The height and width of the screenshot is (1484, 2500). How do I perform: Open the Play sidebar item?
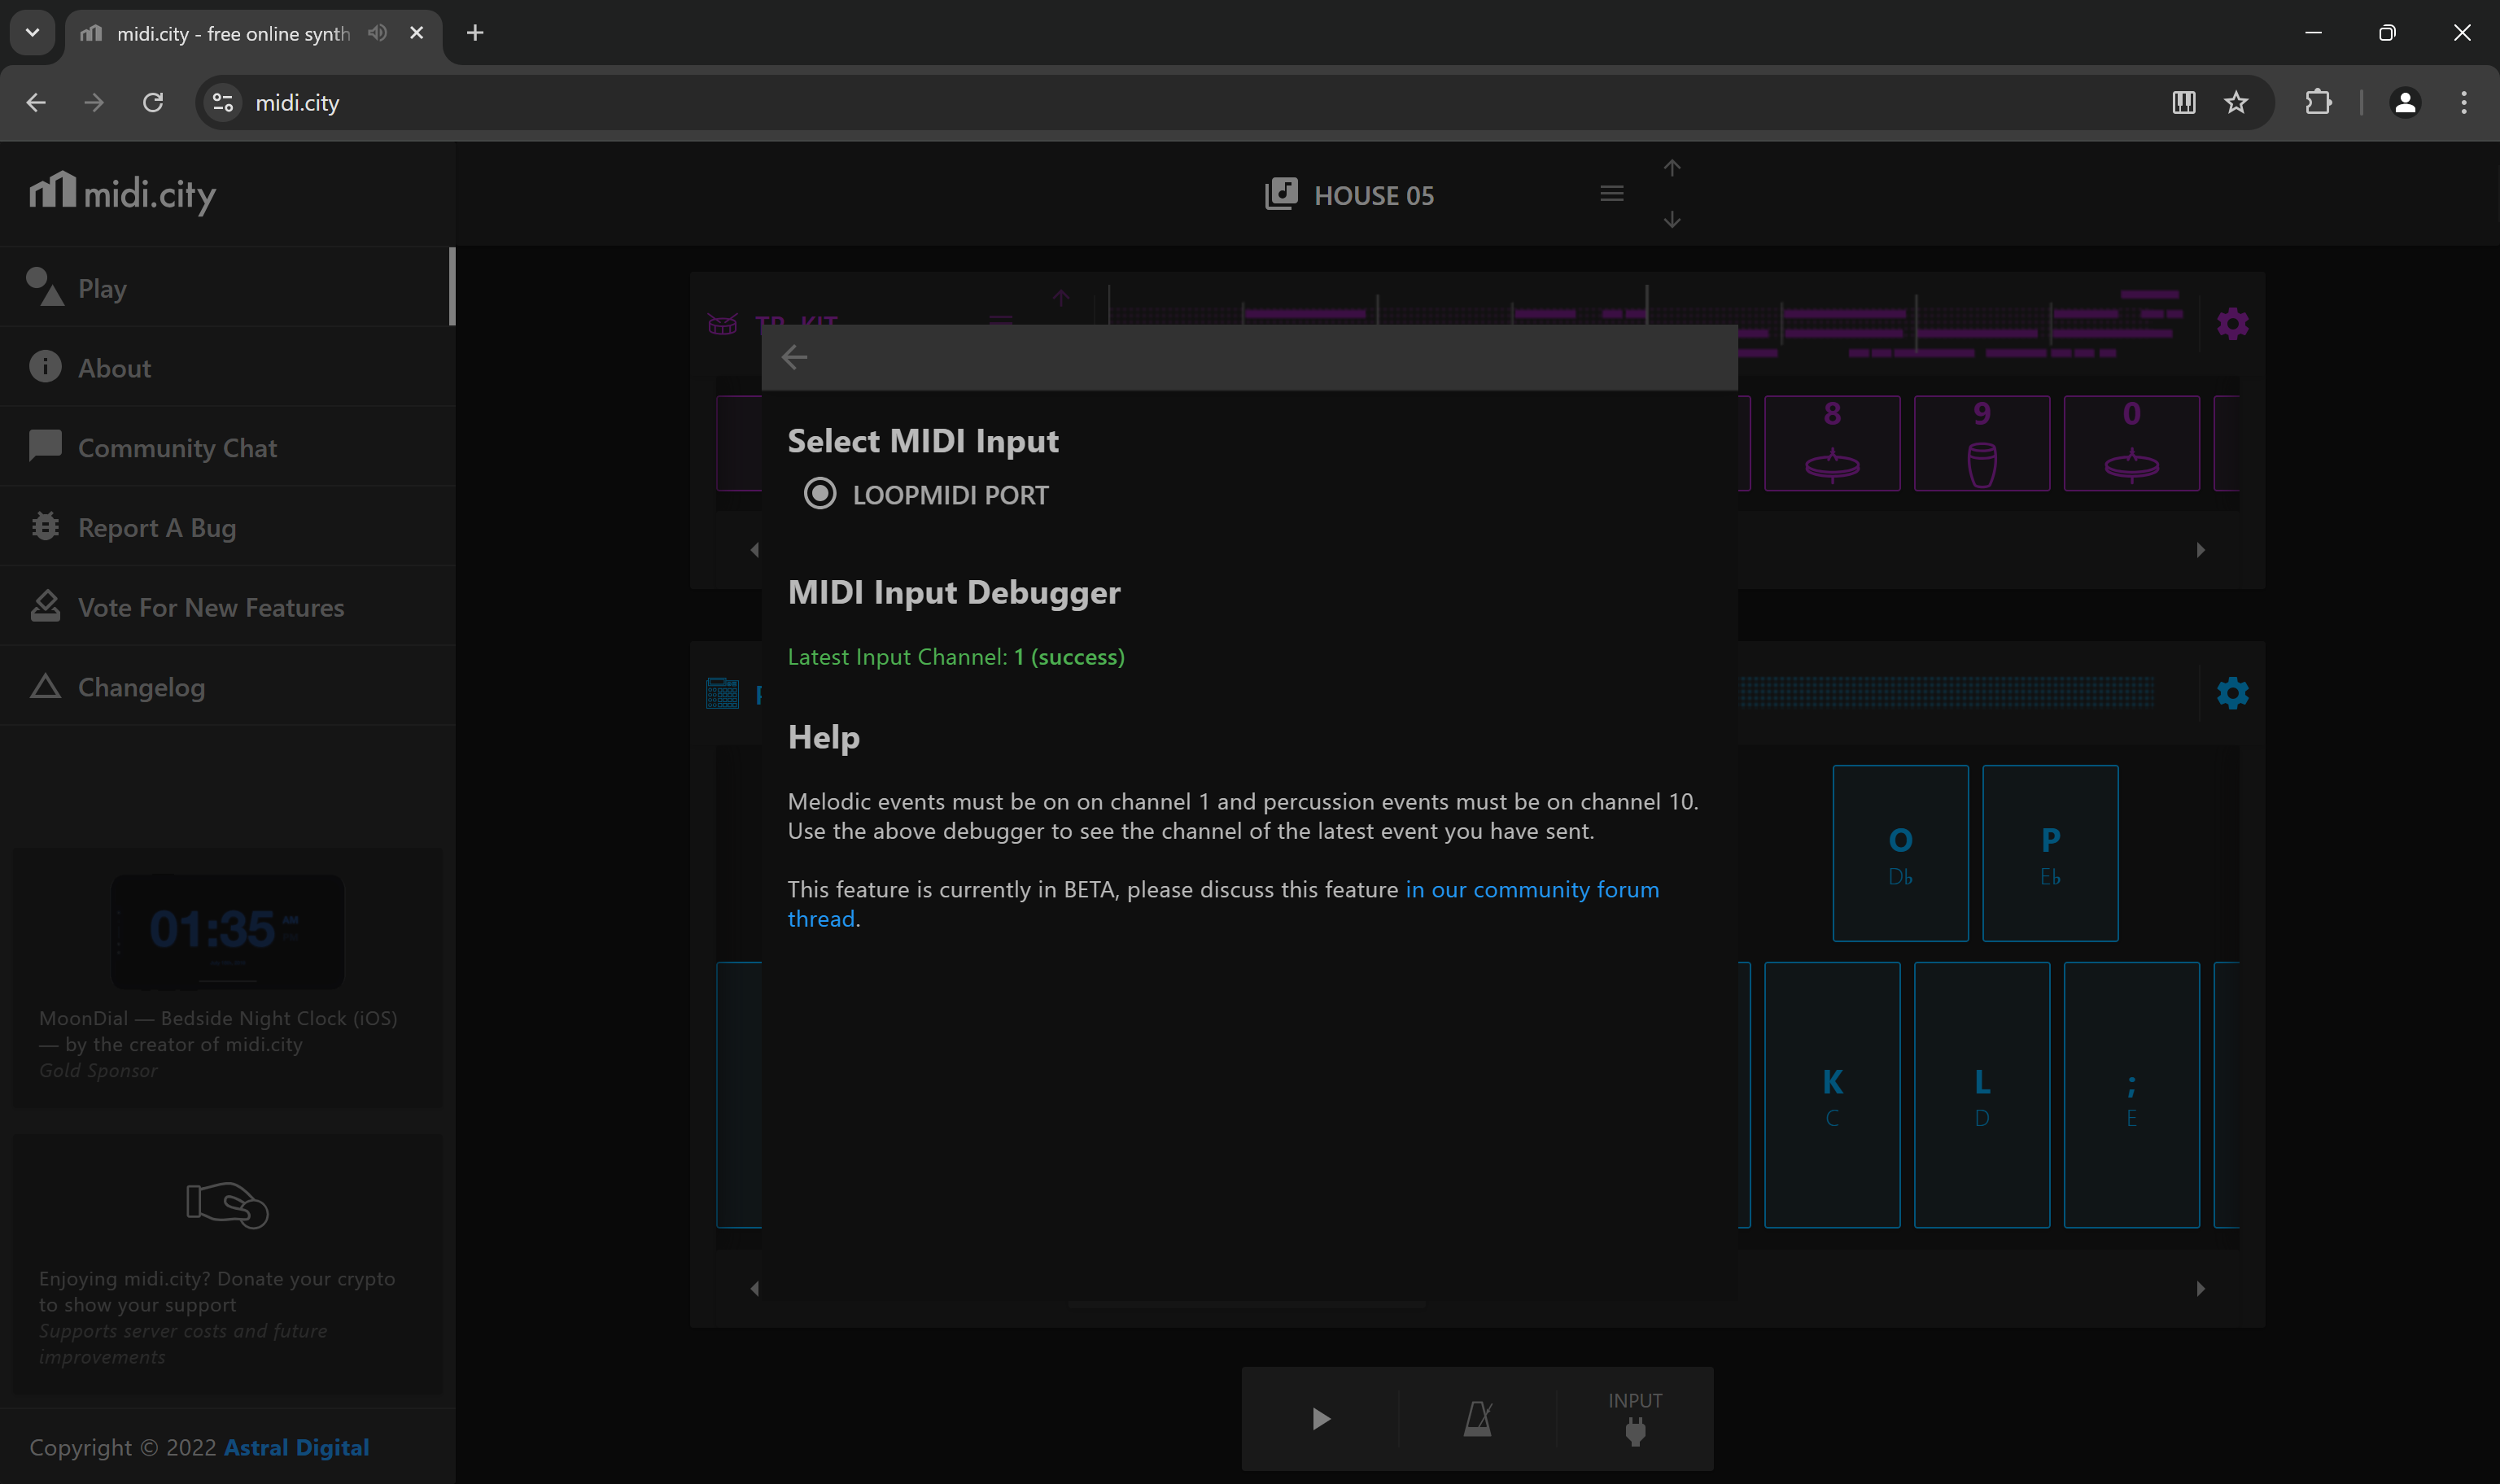226,288
